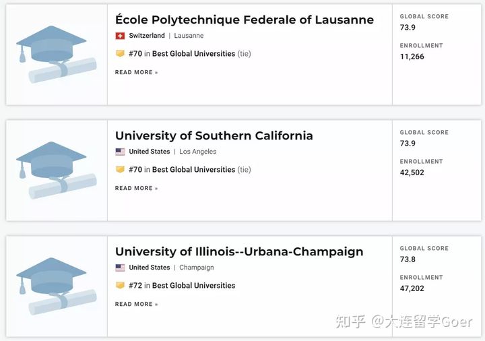The height and width of the screenshot is (341, 485).
Task: Click the enrollment figure 42,502
Action: [x=412, y=173]
